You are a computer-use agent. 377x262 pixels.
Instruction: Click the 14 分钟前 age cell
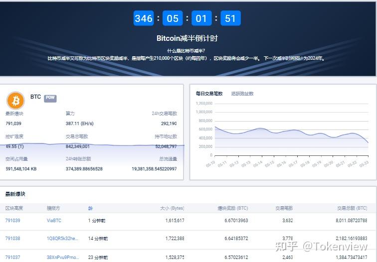[98, 239]
